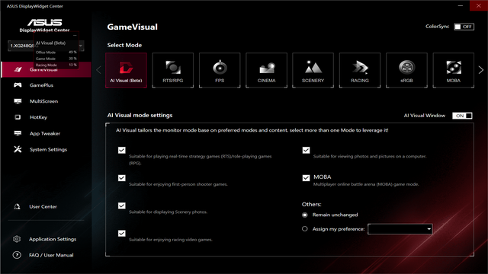Select the Assign my preference radio button
488x274 pixels.
(305, 229)
